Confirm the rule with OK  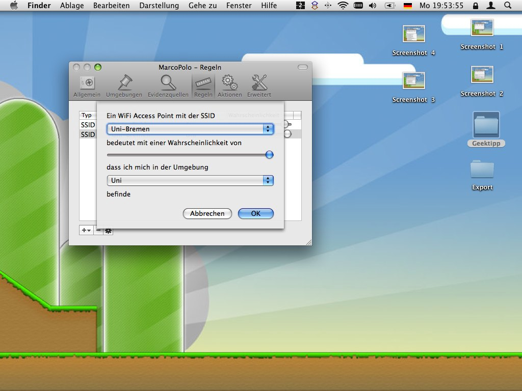[256, 213]
